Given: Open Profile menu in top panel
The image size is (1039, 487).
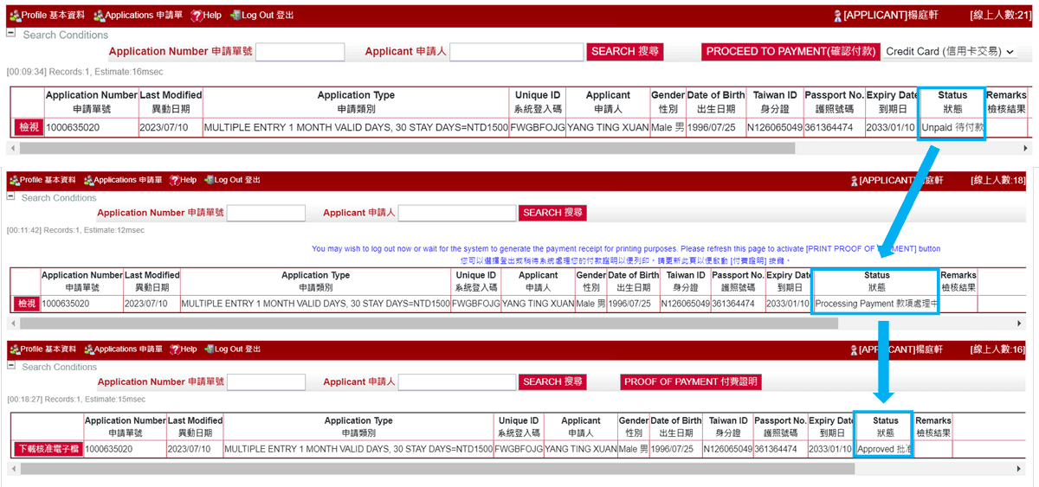Looking at the screenshot, I should pos(47,16).
